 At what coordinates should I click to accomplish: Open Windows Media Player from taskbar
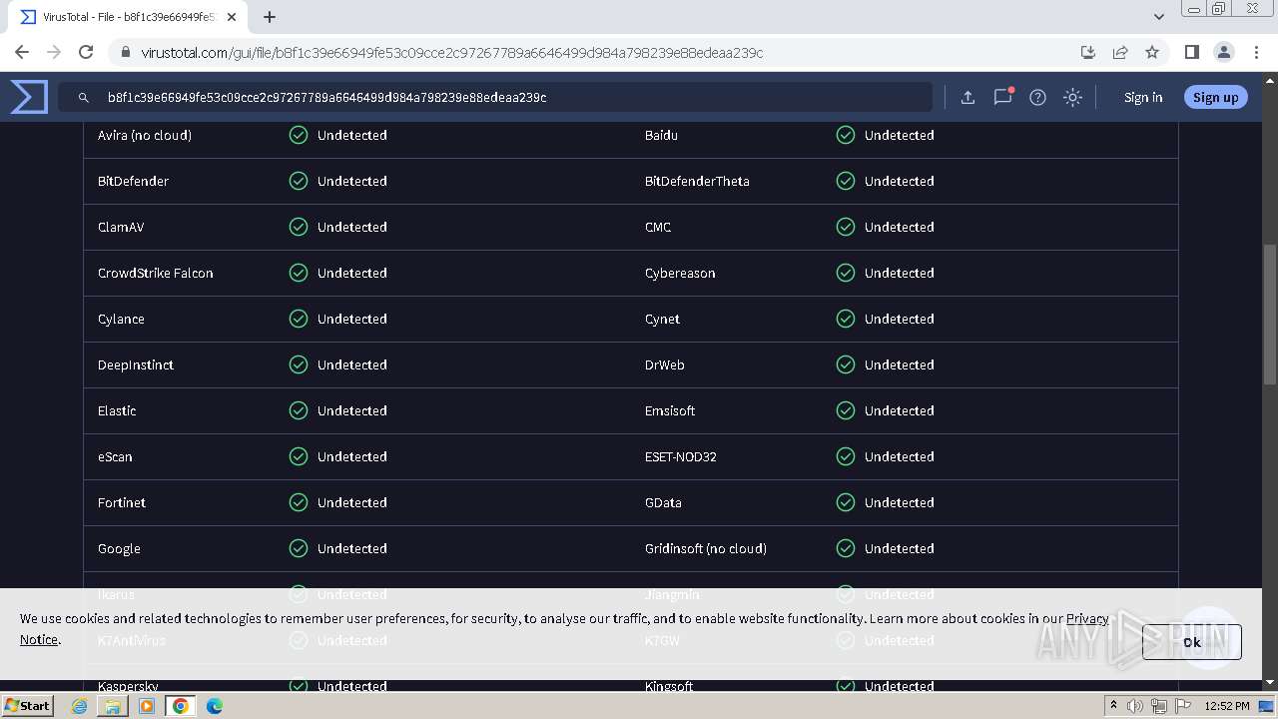click(147, 706)
